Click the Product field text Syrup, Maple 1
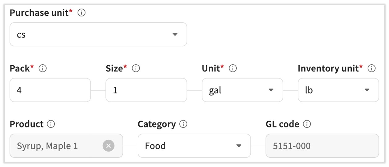The width and height of the screenshot is (389, 167). [x=47, y=146]
